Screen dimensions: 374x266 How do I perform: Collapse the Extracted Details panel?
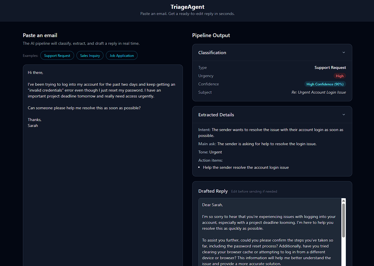(x=343, y=115)
